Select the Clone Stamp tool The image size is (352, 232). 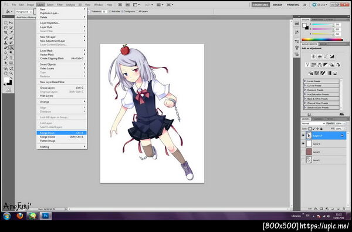coord(6,43)
